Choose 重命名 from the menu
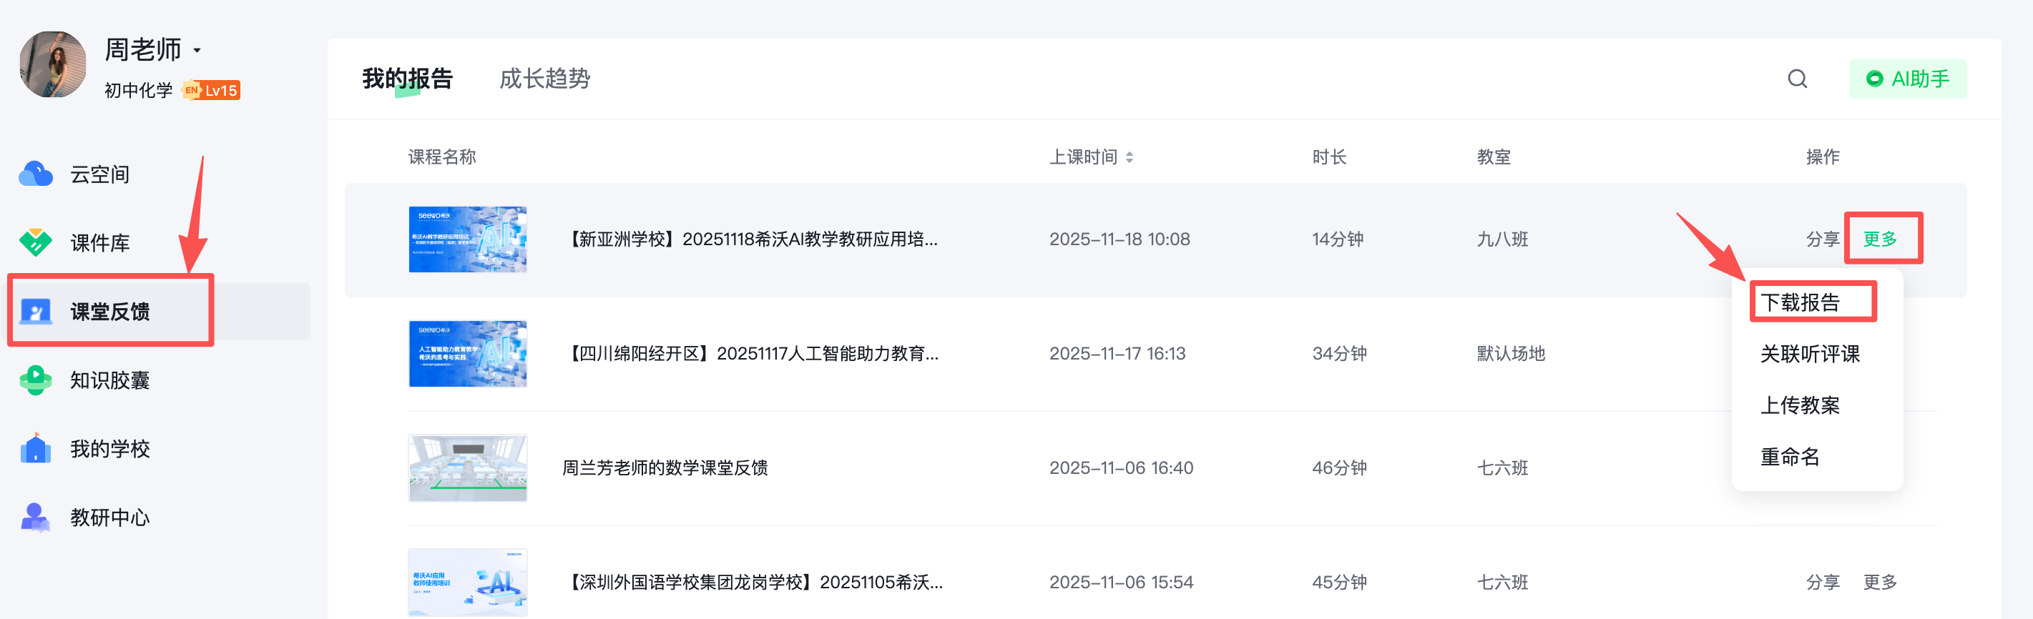This screenshot has width=2033, height=619. pyautogui.click(x=1790, y=457)
